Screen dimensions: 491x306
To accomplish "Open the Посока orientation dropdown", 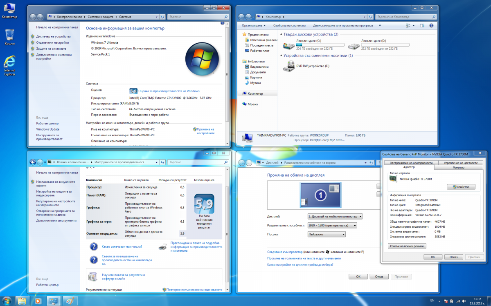I will click(327, 234).
